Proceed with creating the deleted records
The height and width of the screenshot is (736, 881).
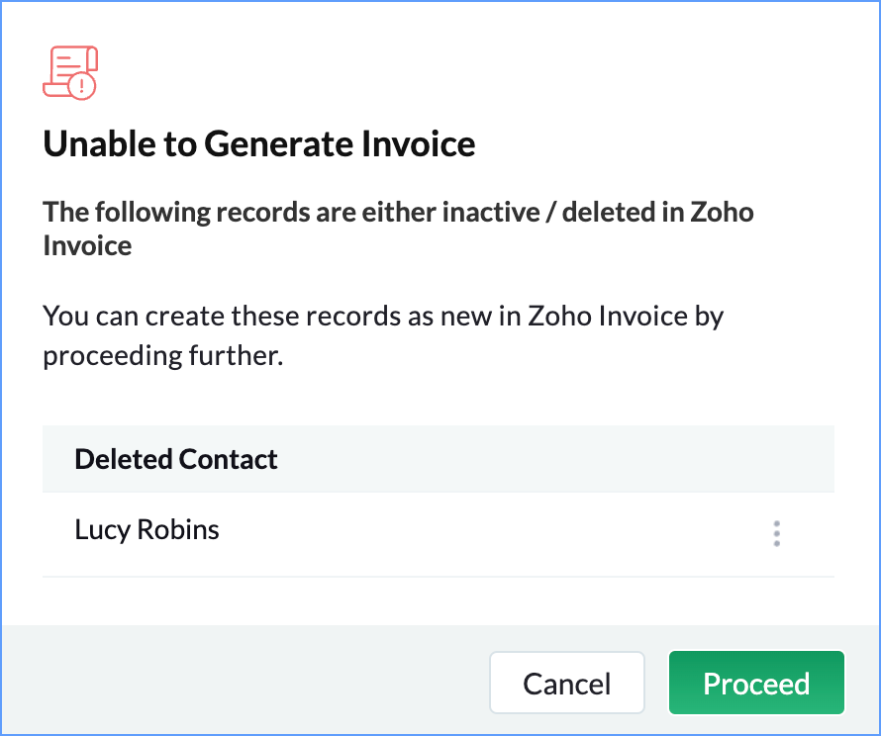tap(756, 683)
